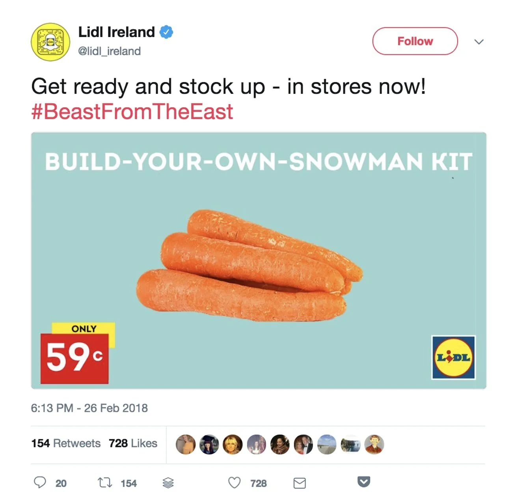Follow Lidl Ireland
514x504 pixels.
tap(415, 41)
